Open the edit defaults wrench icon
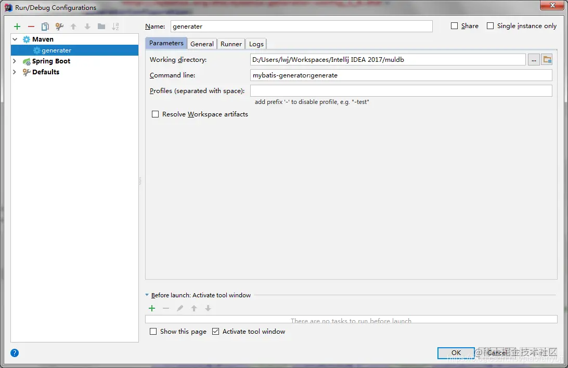568x368 pixels. click(x=59, y=27)
